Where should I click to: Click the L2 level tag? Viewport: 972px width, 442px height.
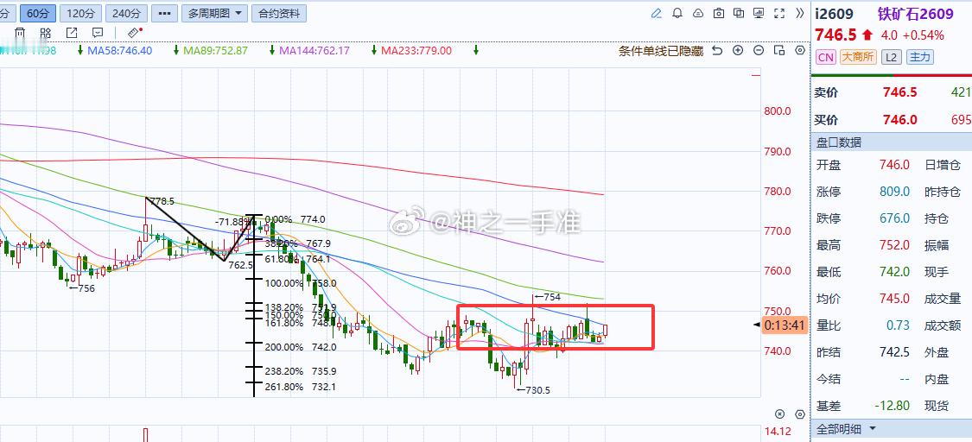pyautogui.click(x=891, y=58)
